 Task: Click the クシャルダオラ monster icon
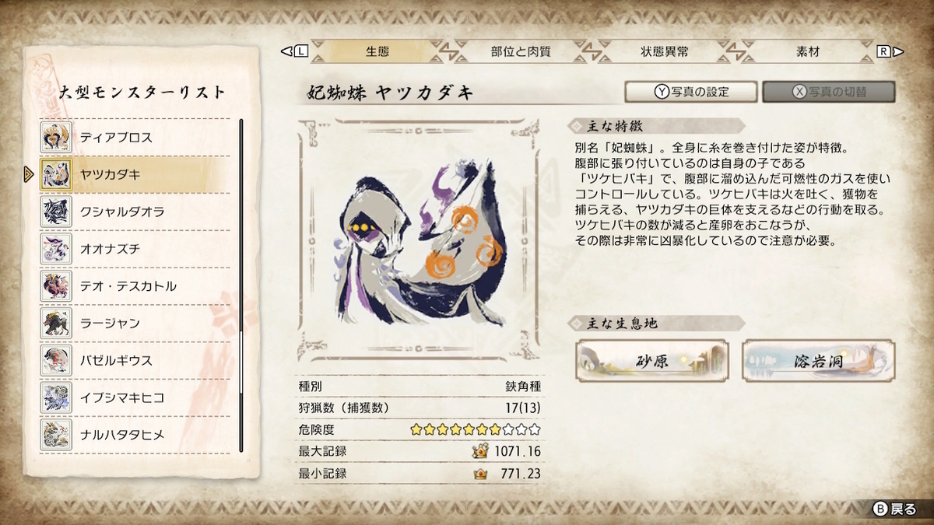(56, 212)
